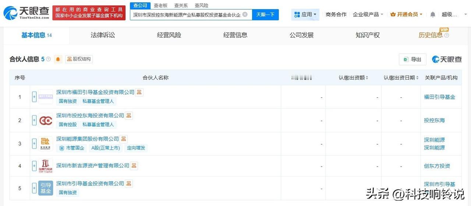471x206 pixels.
Task: Click the 定向增发 tag
Action: [x=136, y=148]
